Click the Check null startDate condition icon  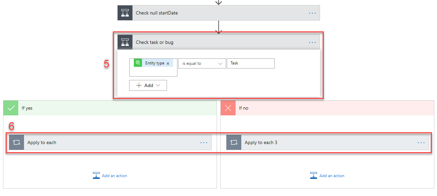coord(125,13)
